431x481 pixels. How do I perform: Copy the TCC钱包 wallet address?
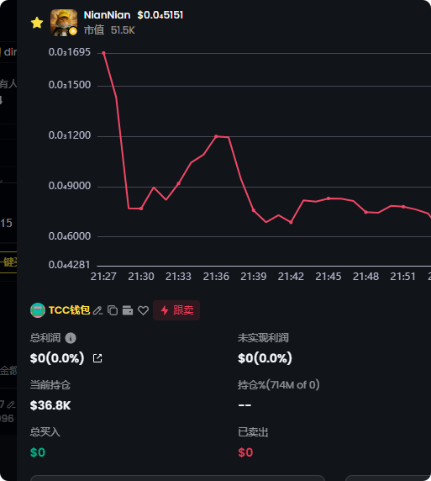point(113,310)
